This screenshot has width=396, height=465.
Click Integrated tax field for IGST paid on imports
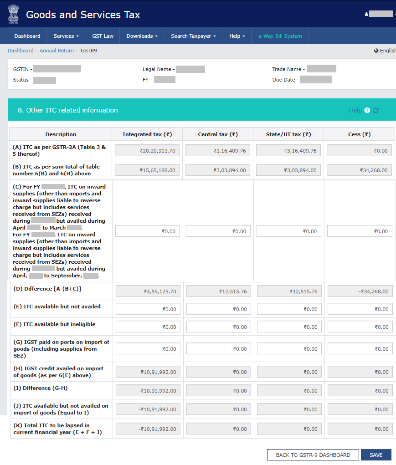[148, 348]
